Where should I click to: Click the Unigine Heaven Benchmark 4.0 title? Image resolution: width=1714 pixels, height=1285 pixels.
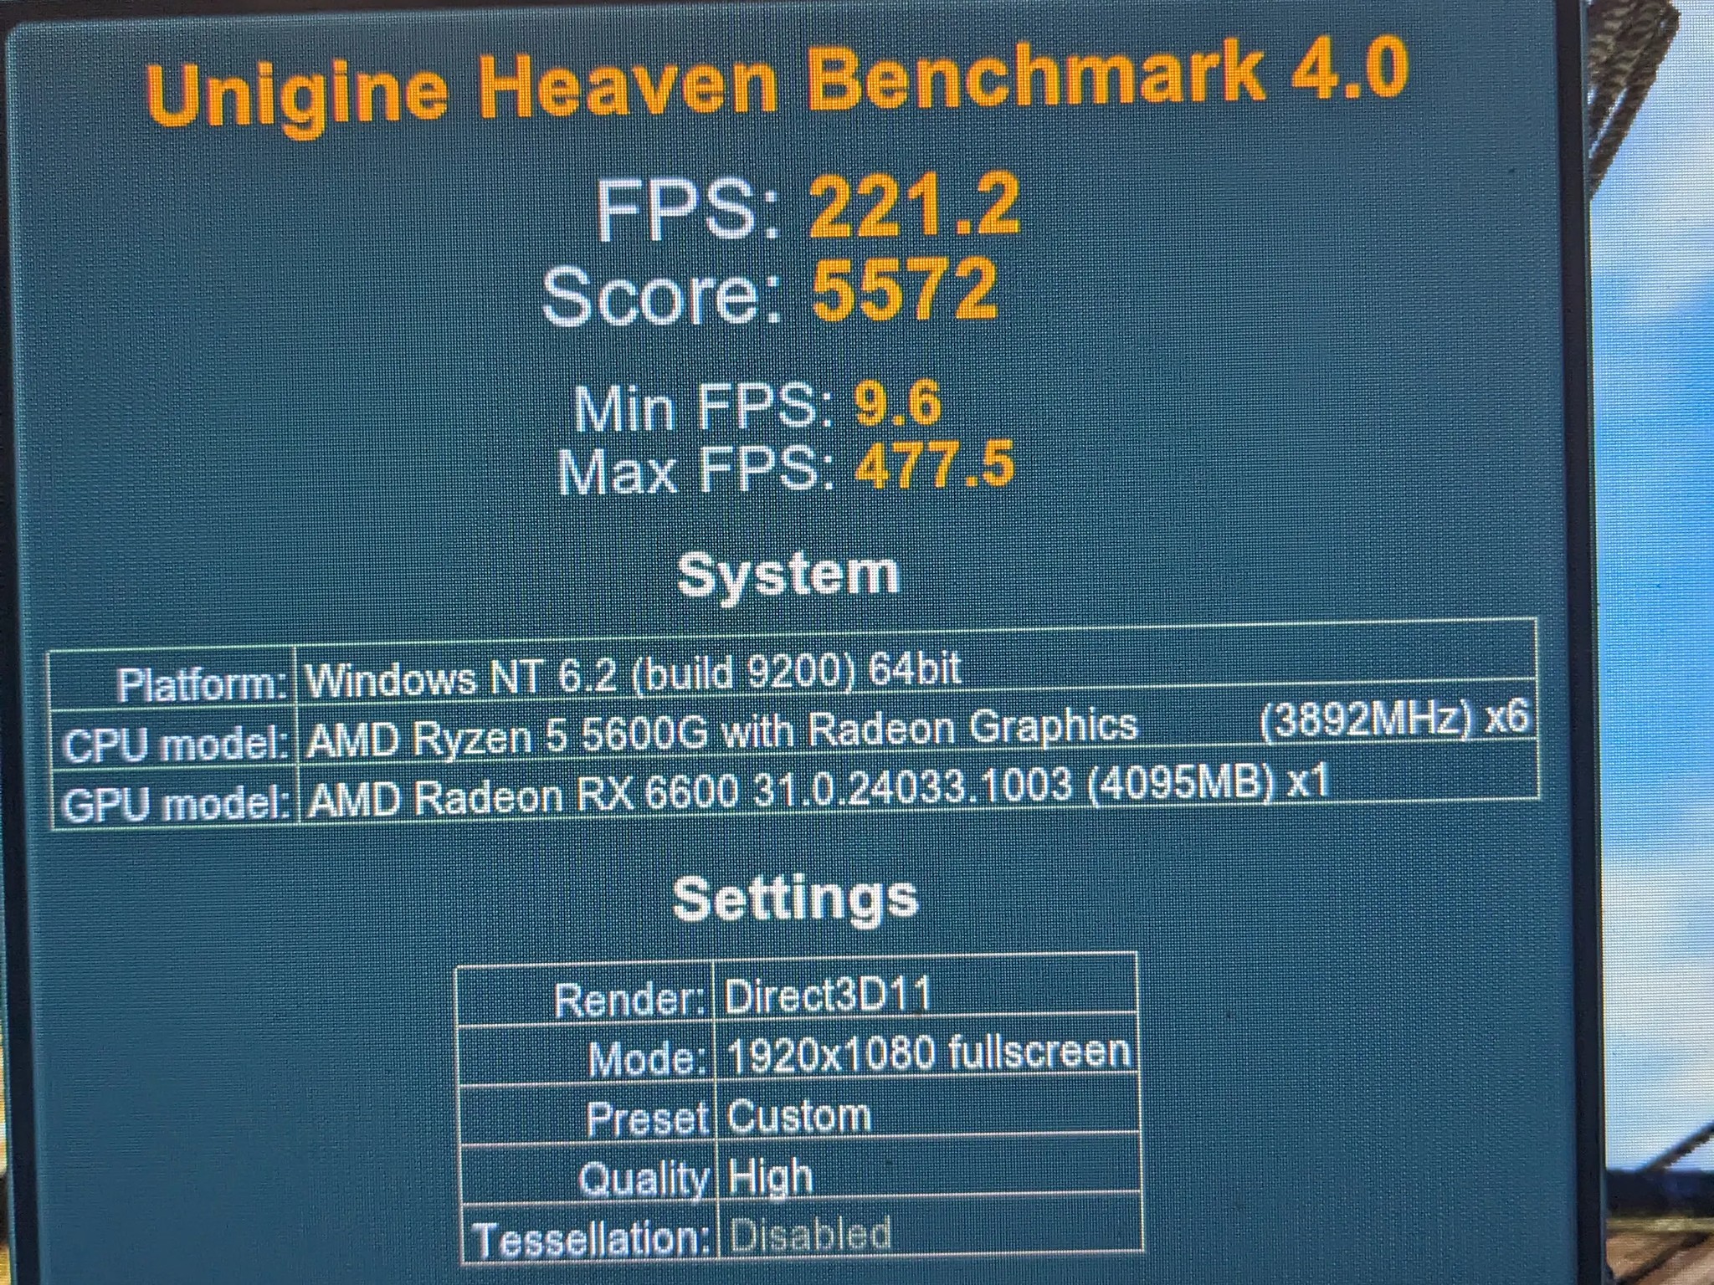tap(777, 83)
